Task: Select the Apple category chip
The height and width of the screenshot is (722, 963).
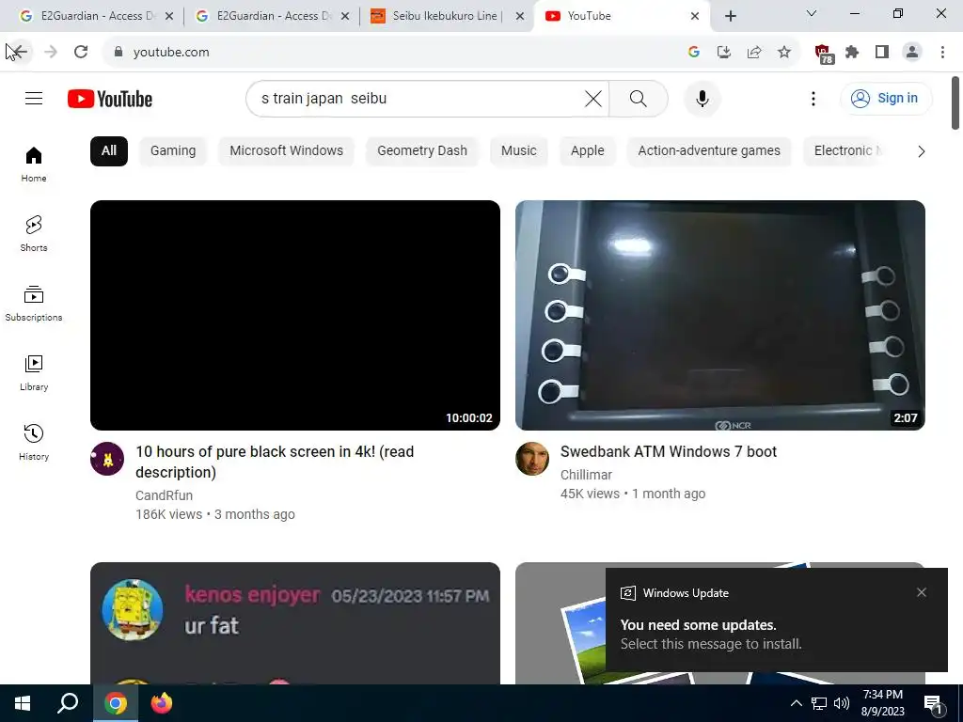Action: point(587,151)
